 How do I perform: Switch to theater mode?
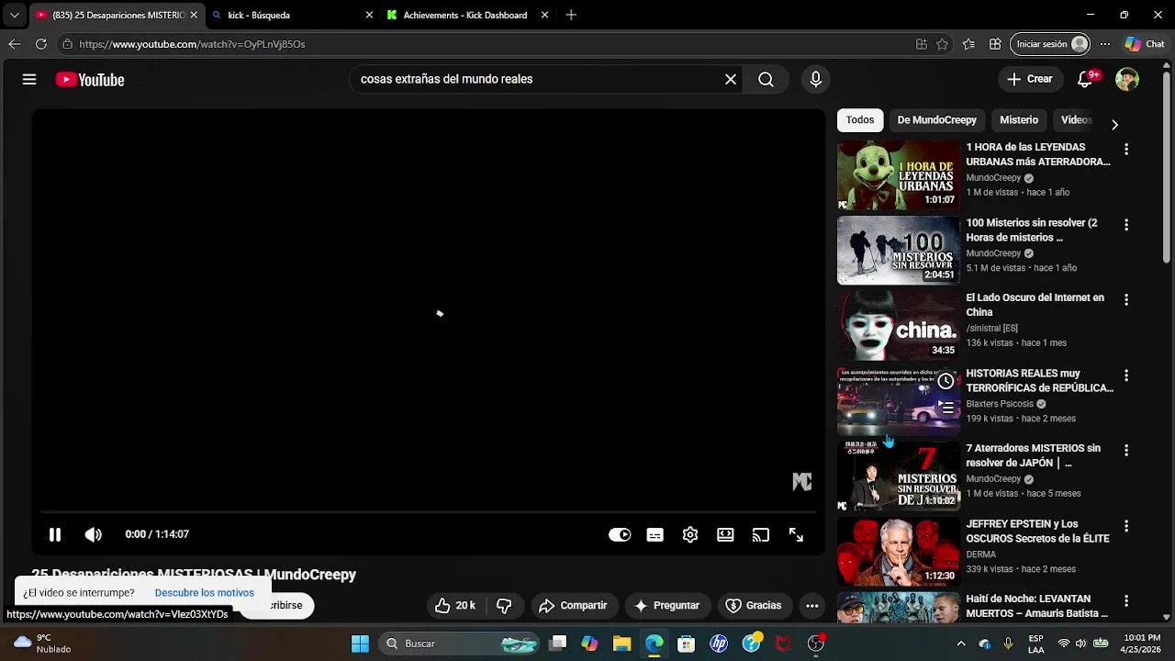pos(725,534)
